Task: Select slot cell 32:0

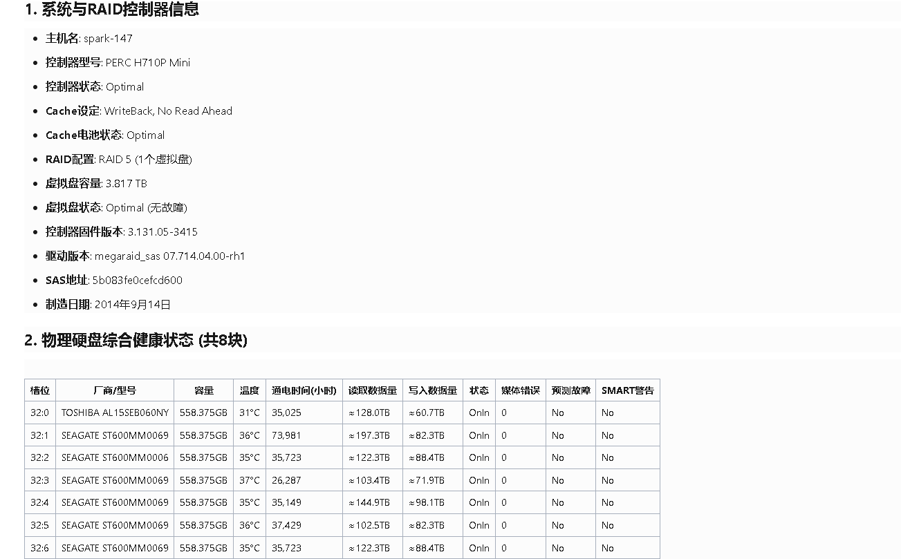Action: tap(40, 413)
